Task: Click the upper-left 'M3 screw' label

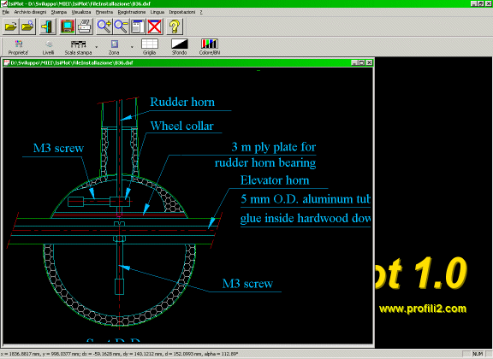Action: coord(58,148)
